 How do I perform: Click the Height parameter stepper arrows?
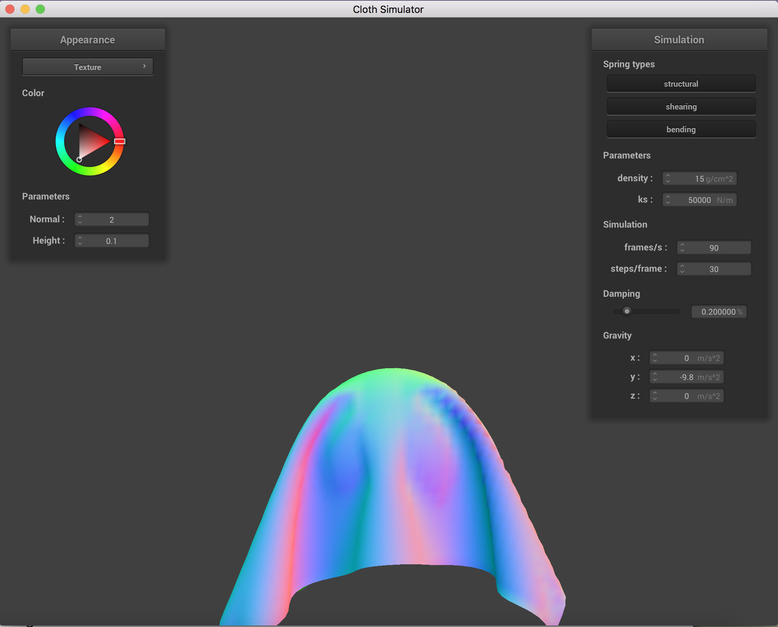click(80, 241)
